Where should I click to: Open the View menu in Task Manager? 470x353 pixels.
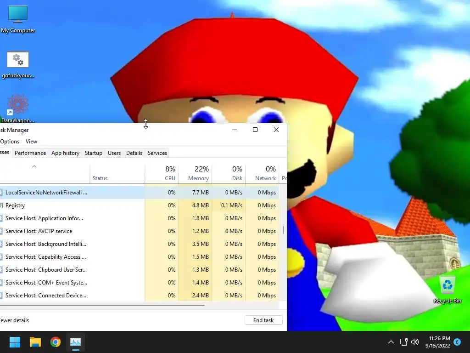tap(31, 142)
